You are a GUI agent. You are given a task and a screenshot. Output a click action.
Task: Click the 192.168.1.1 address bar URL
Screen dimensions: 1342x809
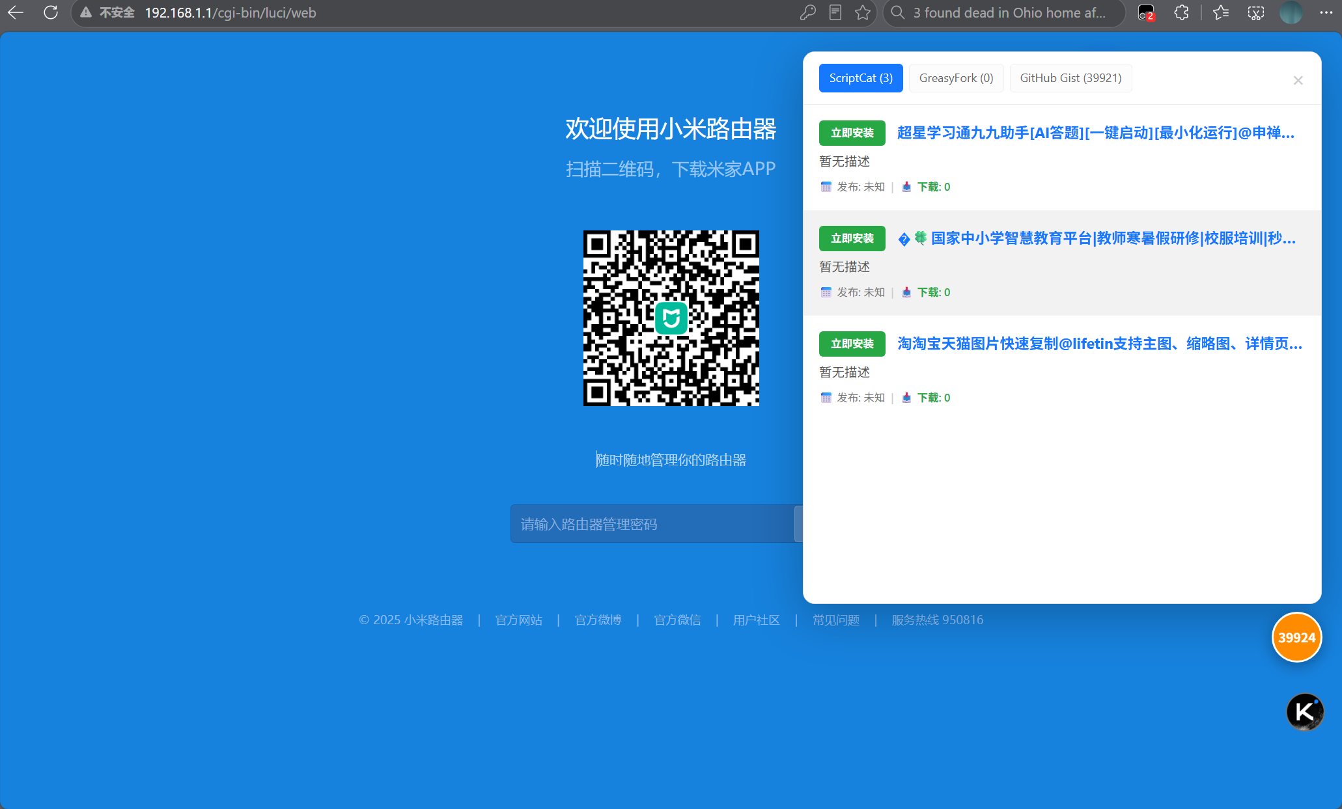[231, 12]
